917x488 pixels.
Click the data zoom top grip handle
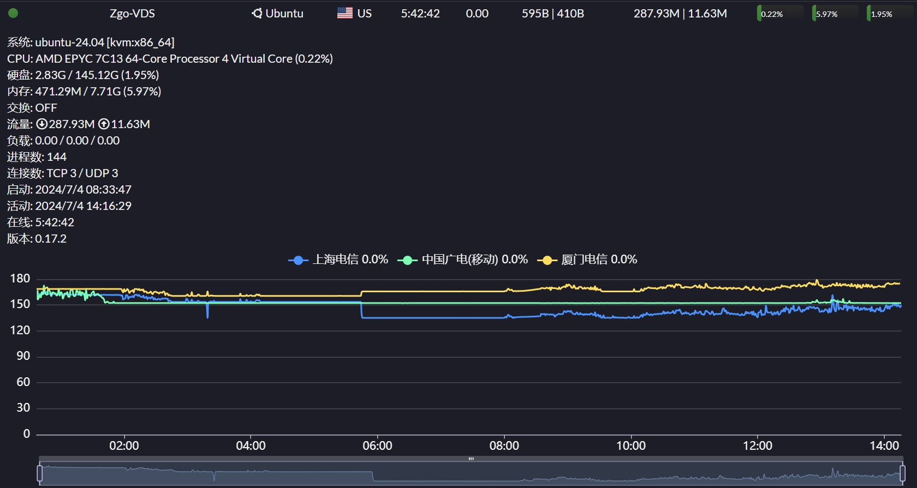click(471, 459)
